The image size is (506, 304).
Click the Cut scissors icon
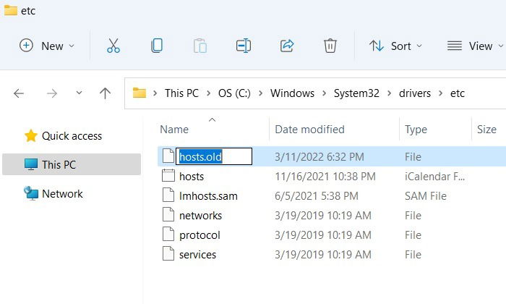113,46
